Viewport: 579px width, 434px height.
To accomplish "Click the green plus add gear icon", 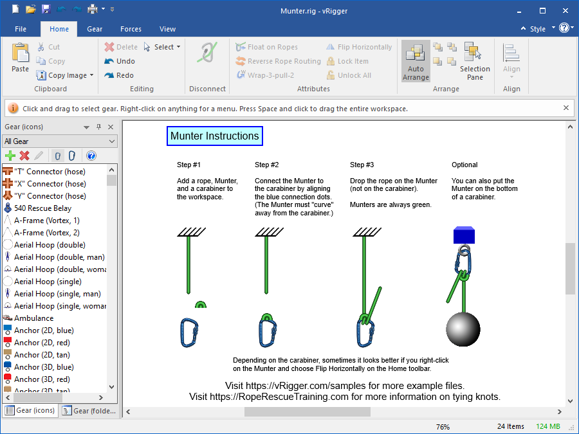I will (10, 156).
